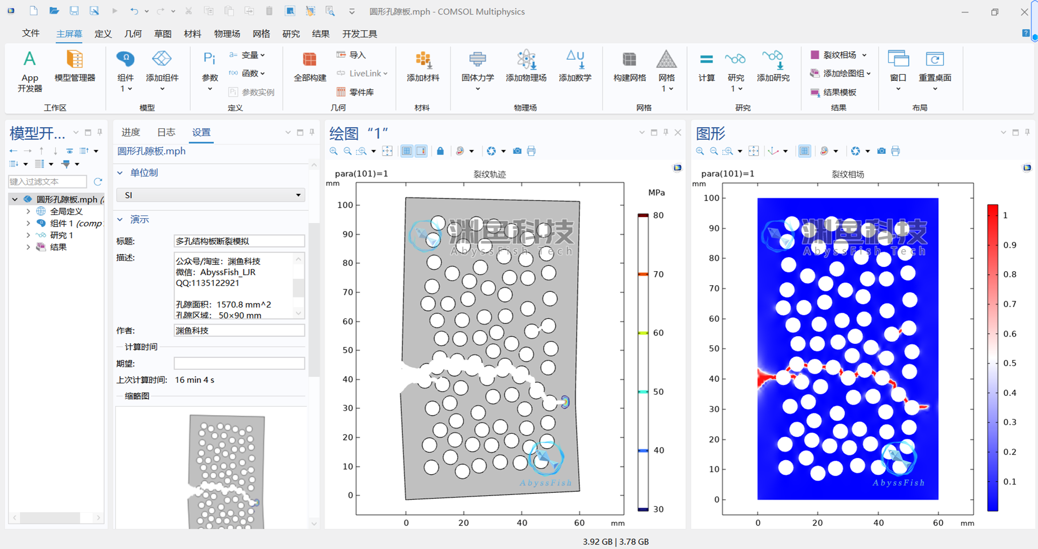Switch to the 物理场 ribbon tab
This screenshot has width=1038, height=549.
click(227, 33)
